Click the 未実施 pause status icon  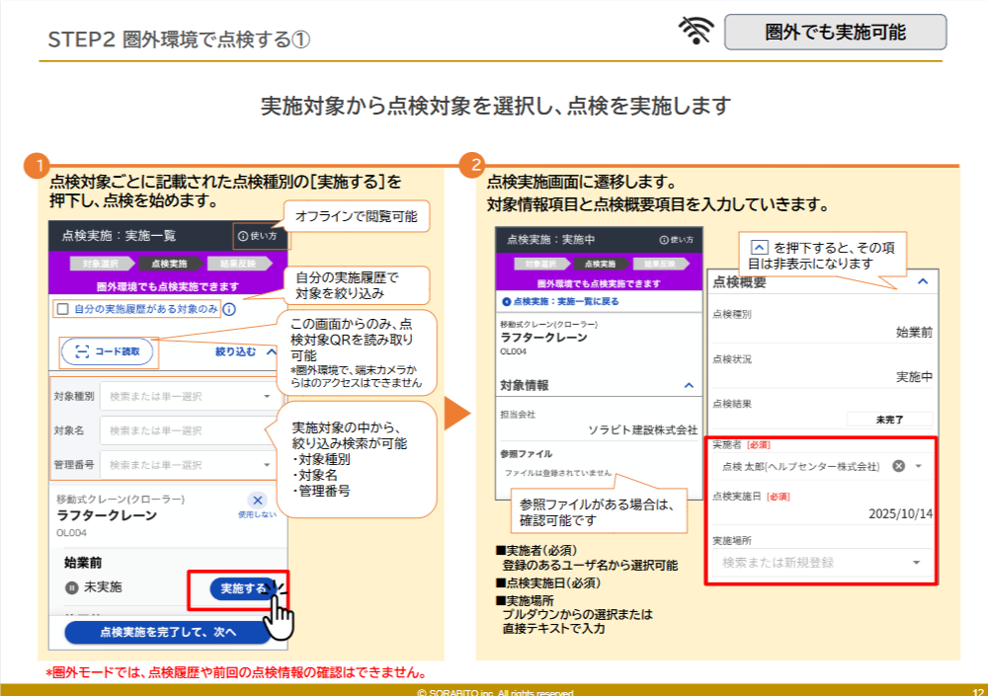click(x=71, y=587)
